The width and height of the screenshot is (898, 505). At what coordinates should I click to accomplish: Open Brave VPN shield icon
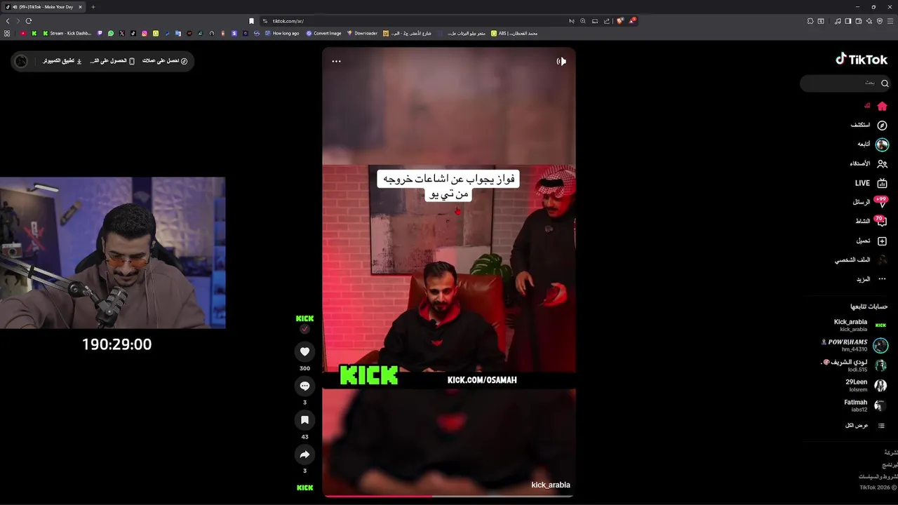pos(880,21)
